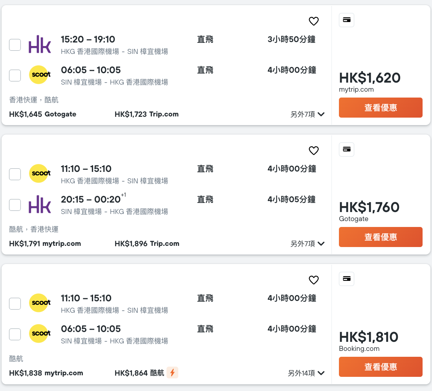Click payment card icon above HK$1,620 price
The image size is (432, 391).
[346, 20]
